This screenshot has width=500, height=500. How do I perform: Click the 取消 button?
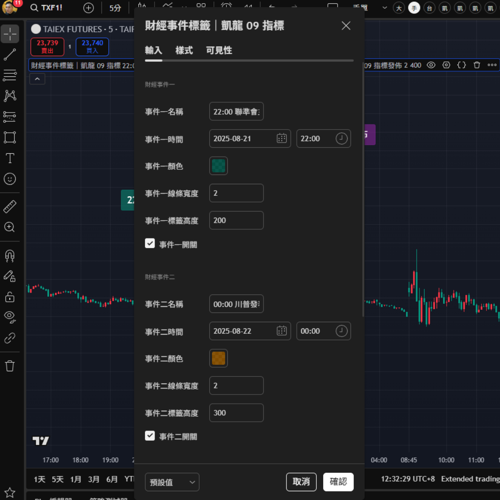click(x=301, y=481)
